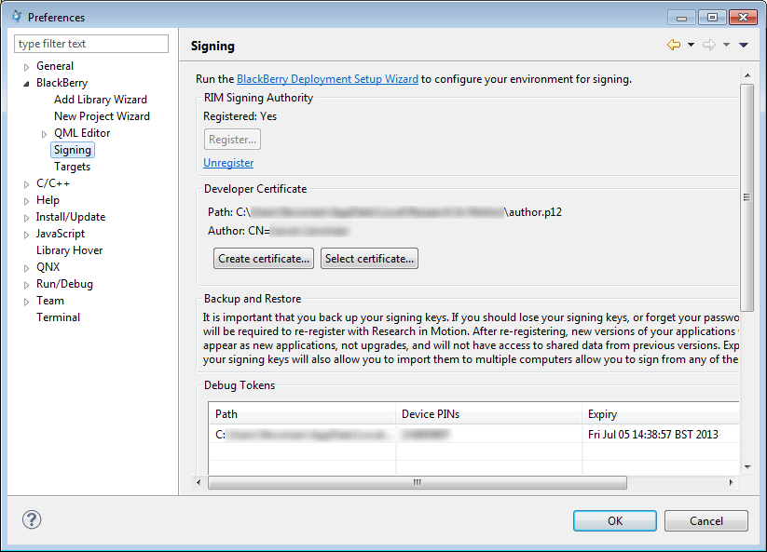Click the horizontal scrollbar left arrow
Viewport: 767px width, 552px height.
click(199, 482)
